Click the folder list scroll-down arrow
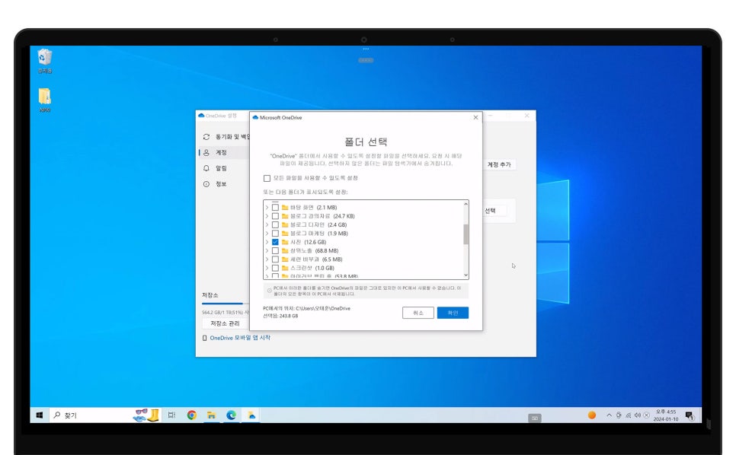This screenshot has height=455, width=736. pyautogui.click(x=466, y=275)
